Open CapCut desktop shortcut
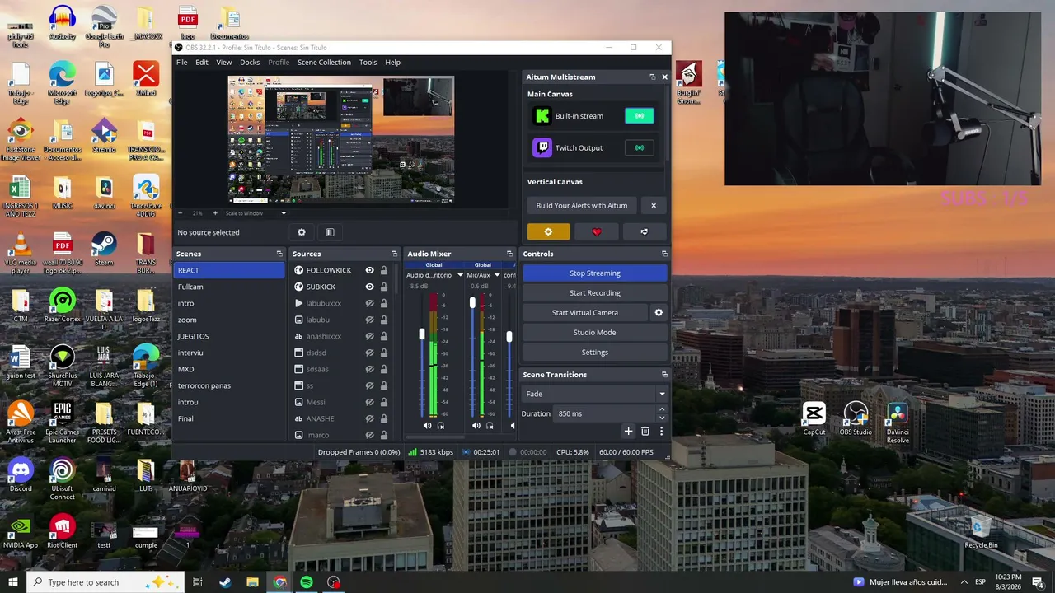 point(814,418)
